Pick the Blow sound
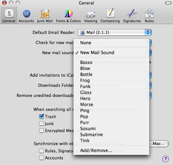The height and width of the screenshot is (165, 173). [111, 68]
